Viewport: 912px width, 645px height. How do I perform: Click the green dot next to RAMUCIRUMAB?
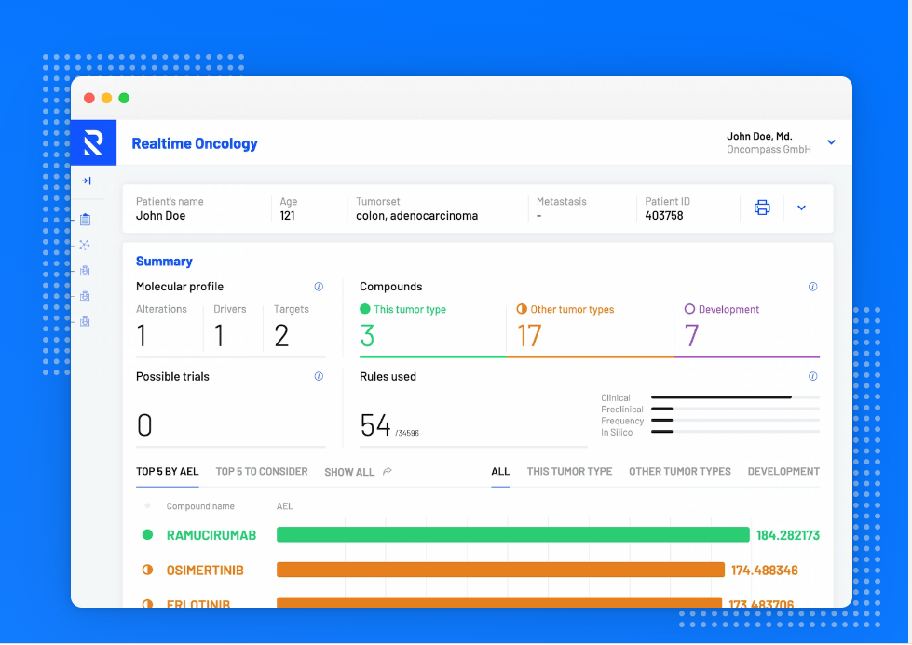[x=148, y=534]
